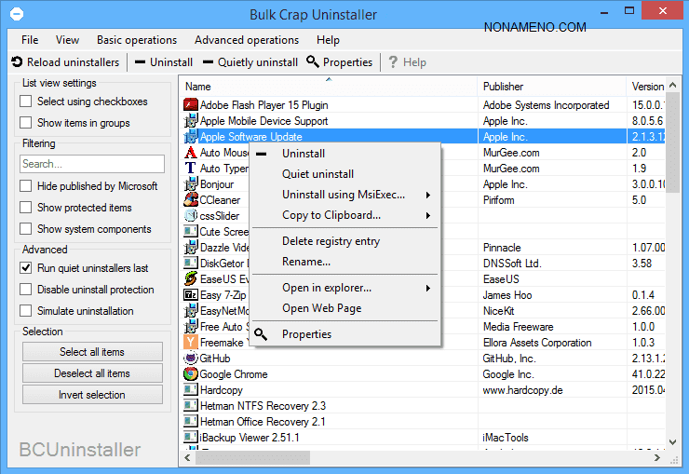Click the Reload uninstallers refresh icon
This screenshot has width=689, height=474.
coord(17,62)
